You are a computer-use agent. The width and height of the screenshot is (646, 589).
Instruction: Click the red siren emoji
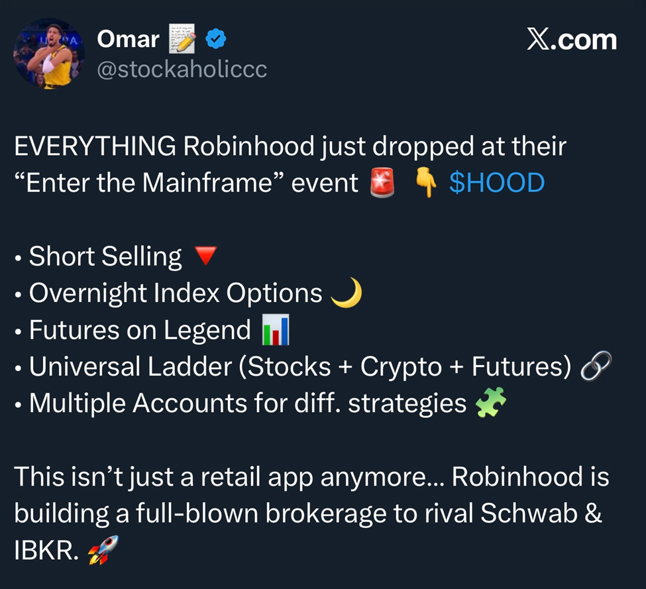[382, 182]
